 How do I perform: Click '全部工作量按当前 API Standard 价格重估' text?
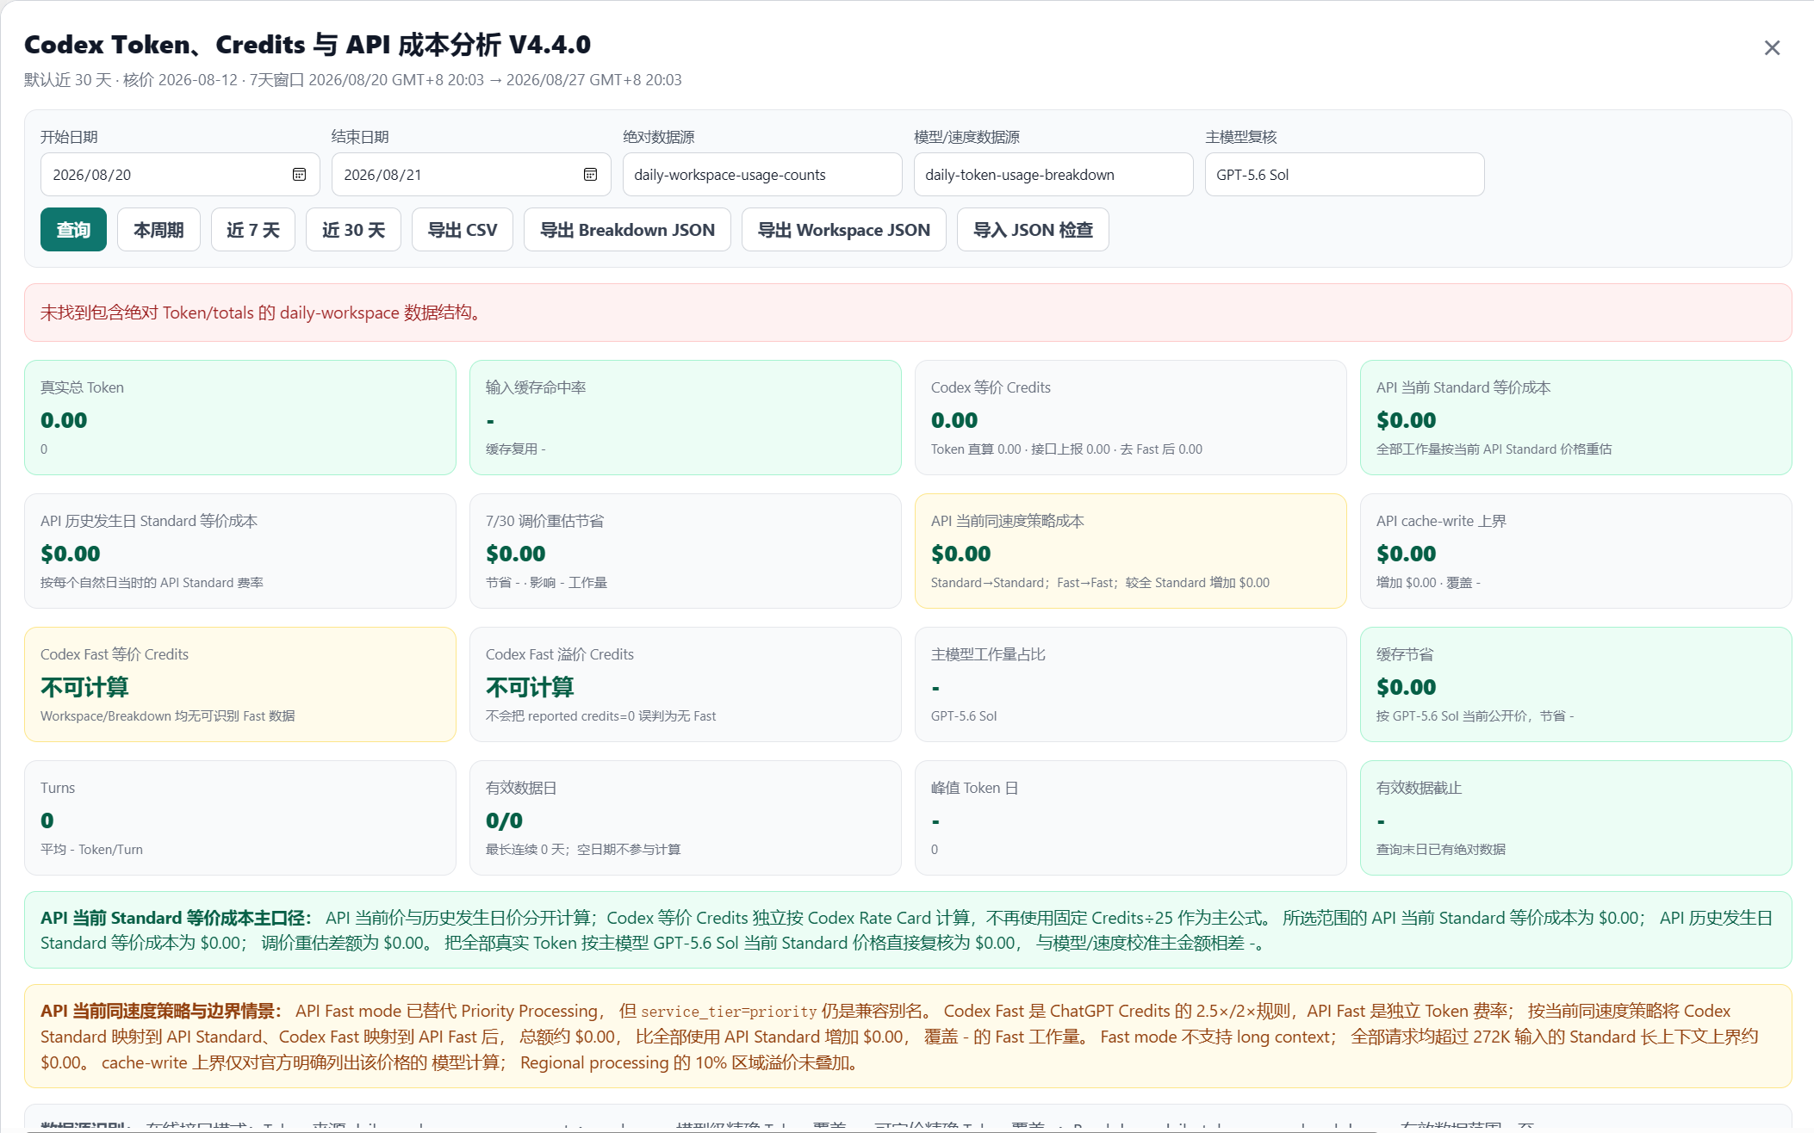(1494, 449)
